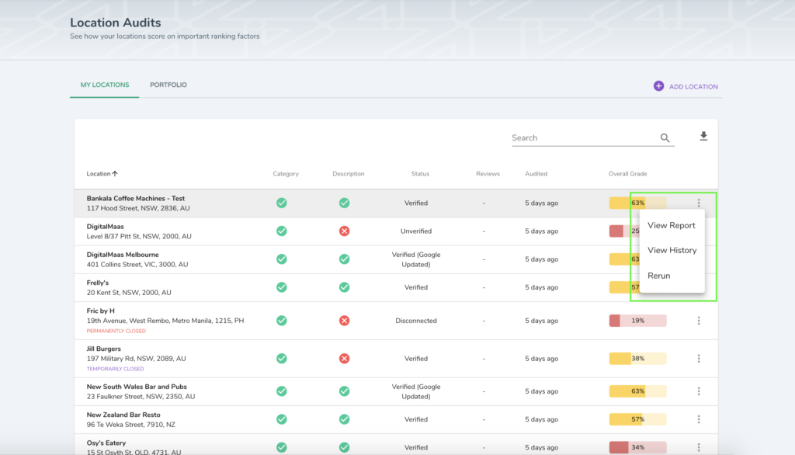Sort by Location using the arrow icon

(x=115, y=173)
